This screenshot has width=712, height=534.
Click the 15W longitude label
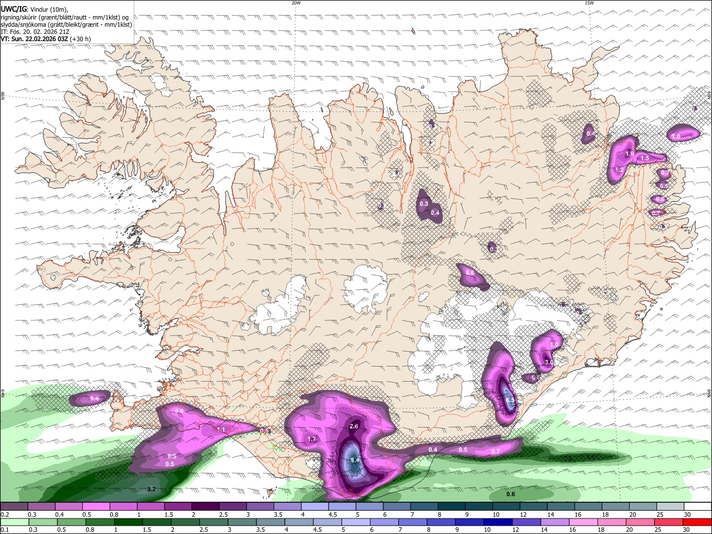[589, 3]
